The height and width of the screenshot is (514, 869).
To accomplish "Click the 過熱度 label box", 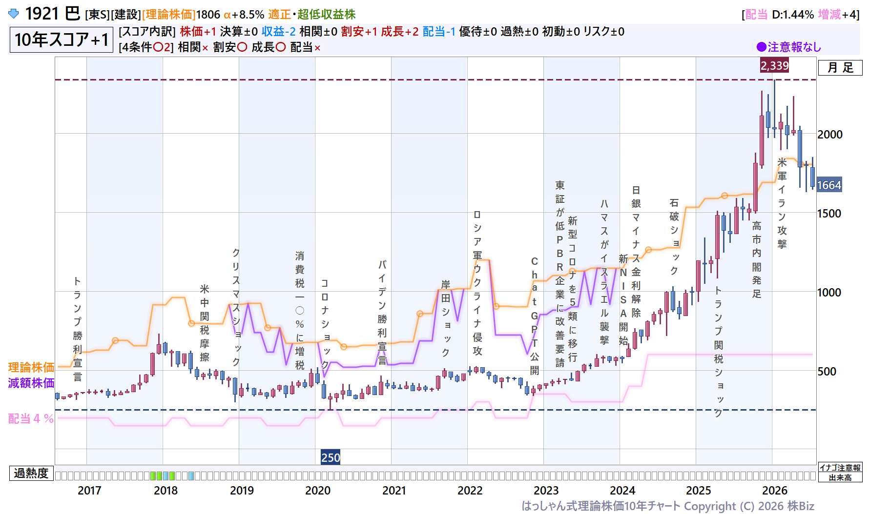I will [x=31, y=473].
